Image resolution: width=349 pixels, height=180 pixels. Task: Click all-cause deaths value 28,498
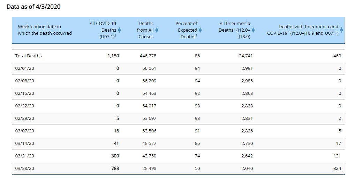[149, 168]
